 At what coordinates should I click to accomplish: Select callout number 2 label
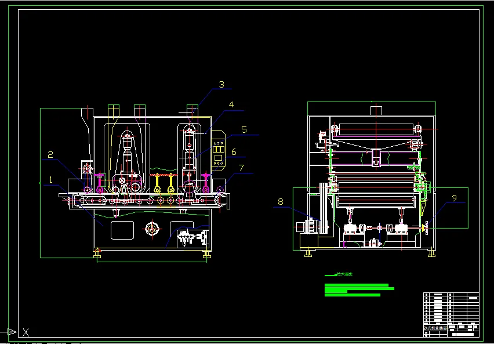50,154
